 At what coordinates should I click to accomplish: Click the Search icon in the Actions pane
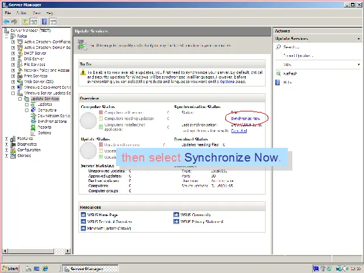[x=278, y=47]
